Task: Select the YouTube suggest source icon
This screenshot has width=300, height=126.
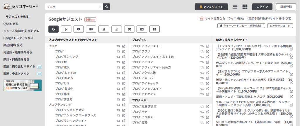Action: point(79,29)
